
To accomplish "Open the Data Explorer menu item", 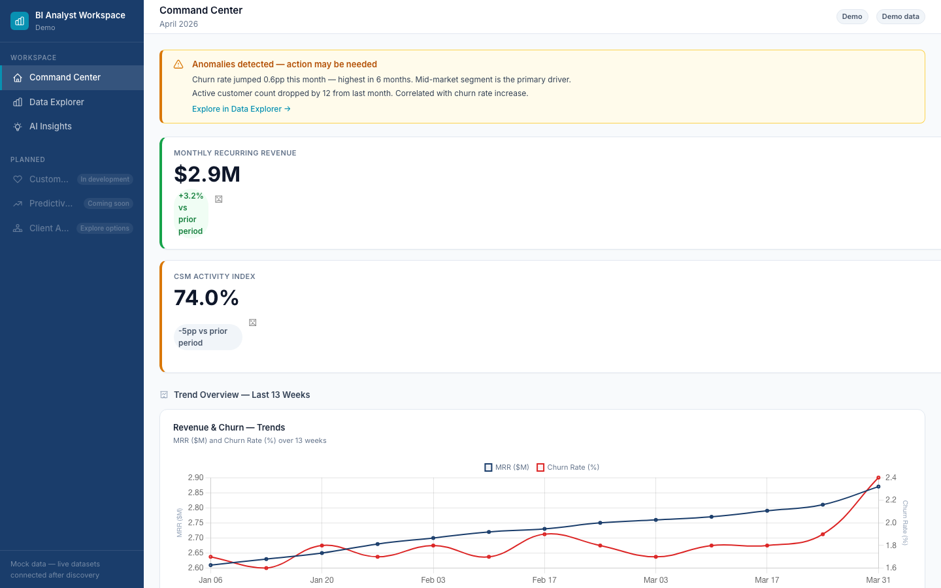I will point(72,102).
